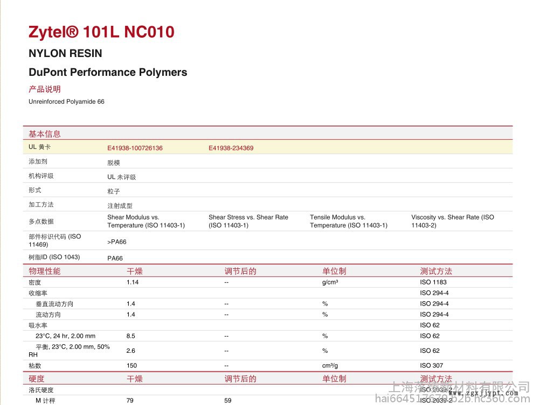
Task: Click the 物理性能 section header
Action: 45,271
